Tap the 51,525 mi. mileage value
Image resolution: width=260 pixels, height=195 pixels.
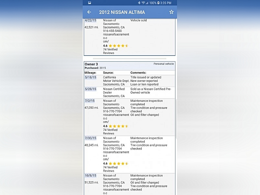(92, 183)
